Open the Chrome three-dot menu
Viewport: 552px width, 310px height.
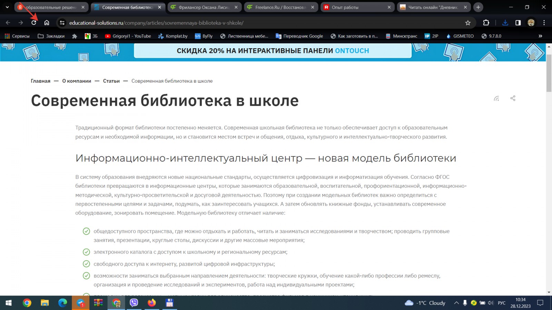(544, 23)
